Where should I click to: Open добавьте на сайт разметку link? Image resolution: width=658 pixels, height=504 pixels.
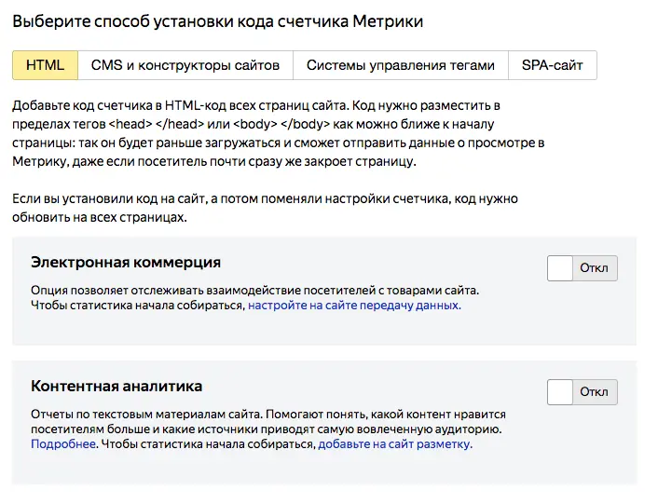click(x=395, y=444)
